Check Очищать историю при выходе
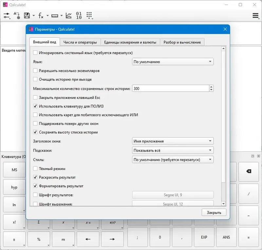Image resolution: width=262 pixels, height=250 pixels. (35, 79)
